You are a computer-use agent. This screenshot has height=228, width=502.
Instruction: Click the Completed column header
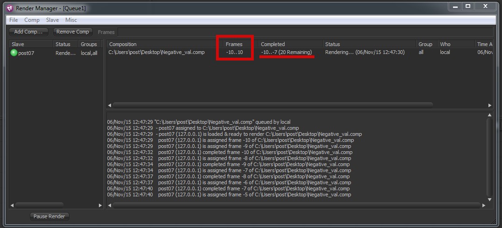[x=291, y=44]
